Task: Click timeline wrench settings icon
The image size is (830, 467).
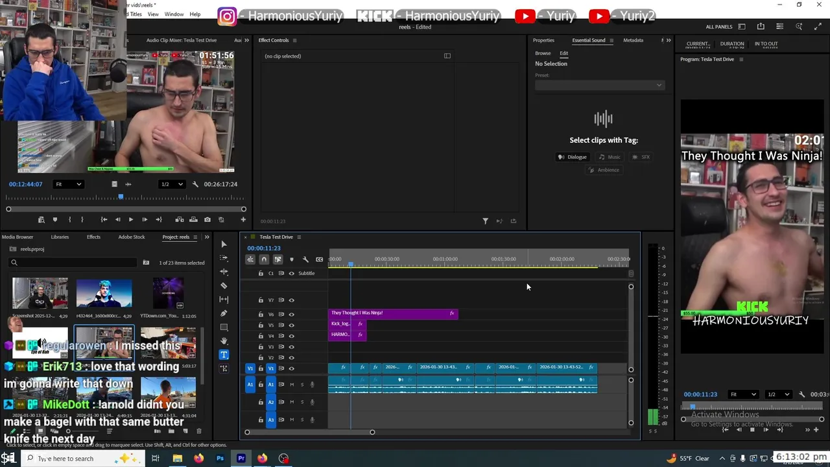Action: pos(305,259)
